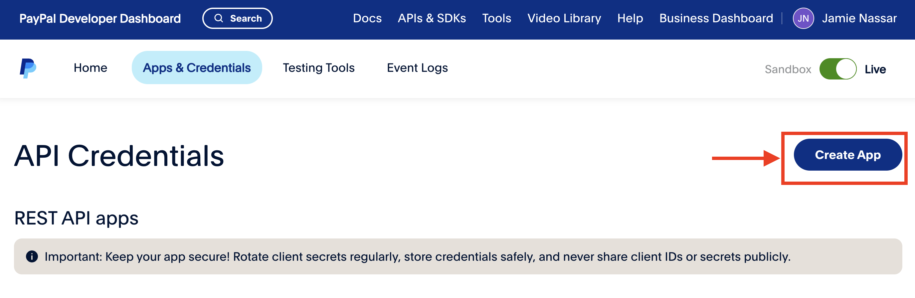Open Jamie Nassar account menu

tap(859, 18)
